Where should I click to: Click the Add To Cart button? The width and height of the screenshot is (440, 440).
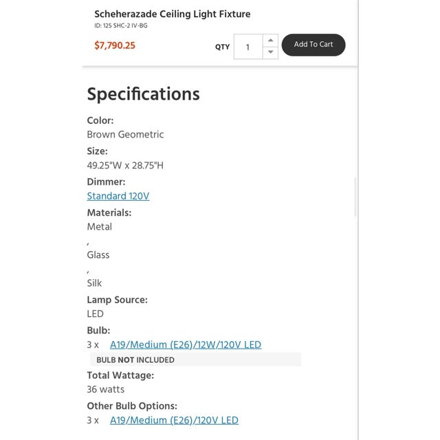pos(313,45)
